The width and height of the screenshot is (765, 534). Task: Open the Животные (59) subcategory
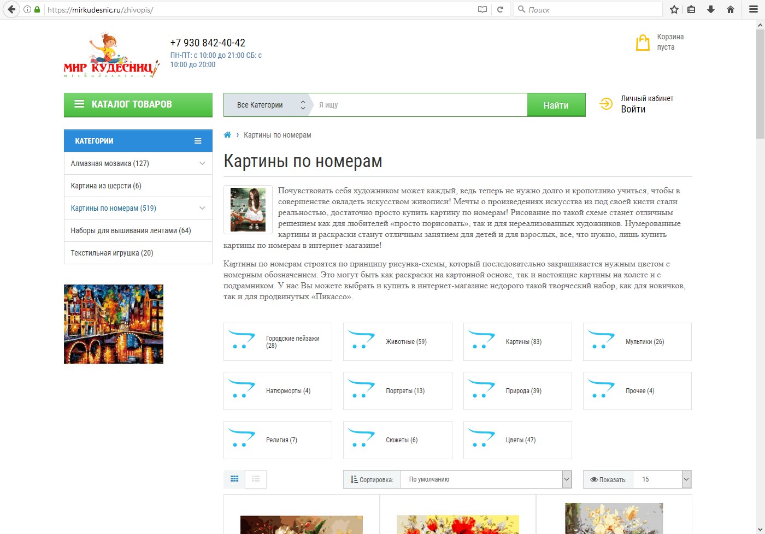397,342
